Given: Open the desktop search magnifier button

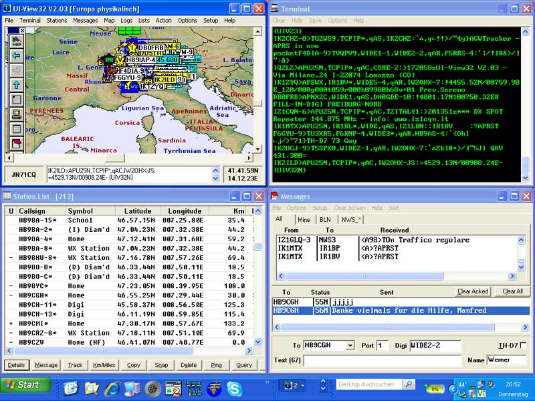Looking at the screenshot, I should (x=408, y=384).
